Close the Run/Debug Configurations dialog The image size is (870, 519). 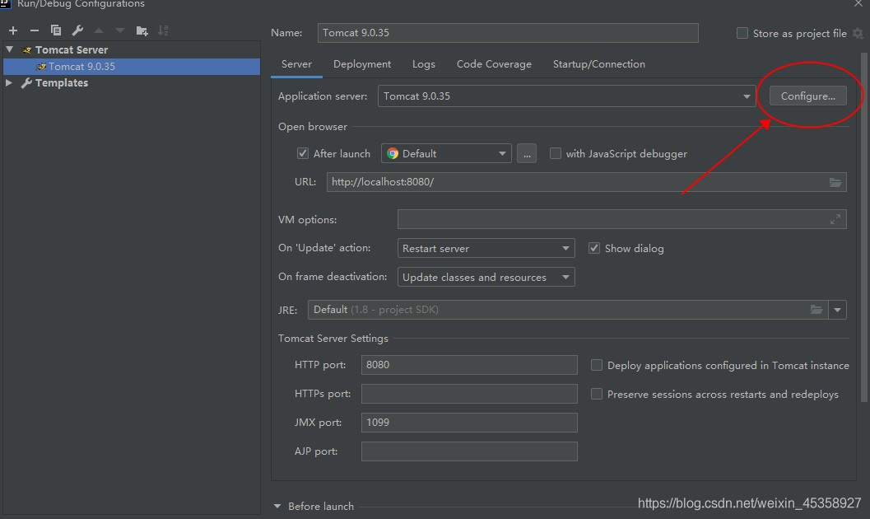click(x=858, y=3)
